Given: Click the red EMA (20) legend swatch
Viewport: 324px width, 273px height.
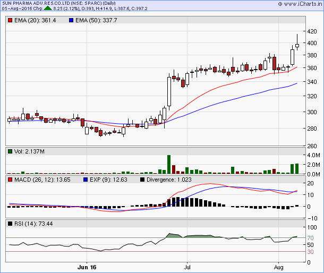Looking at the screenshot, I should 10,20.
